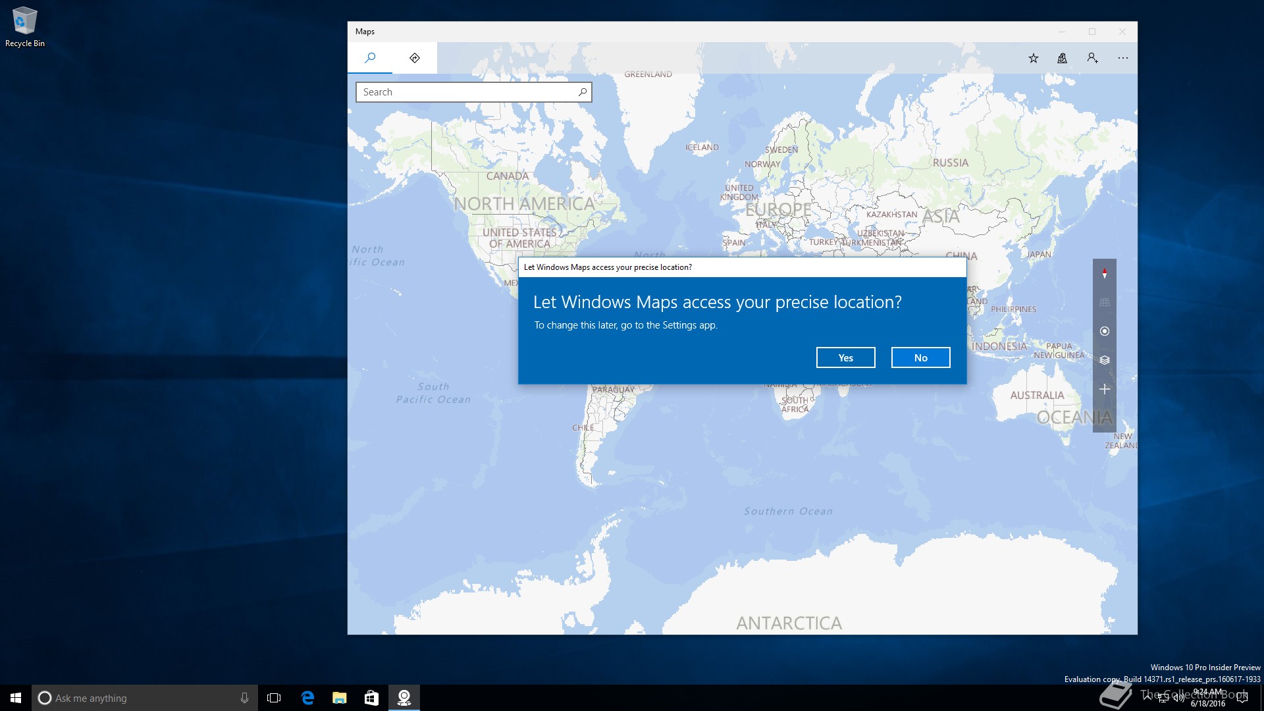Click Yes to allow location access
Screen dimensions: 1264x711
(845, 357)
